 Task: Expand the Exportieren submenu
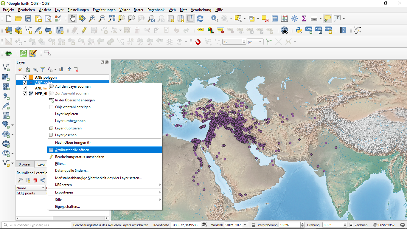click(105, 192)
